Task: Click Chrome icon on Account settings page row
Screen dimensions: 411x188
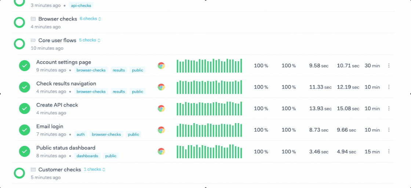Action: [161, 66]
